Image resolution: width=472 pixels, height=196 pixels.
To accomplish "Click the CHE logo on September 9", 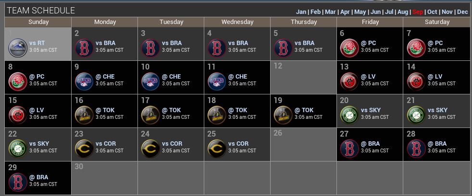I will tap(85, 82).
